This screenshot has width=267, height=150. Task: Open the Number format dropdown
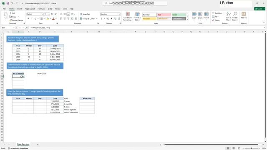click(x=120, y=14)
